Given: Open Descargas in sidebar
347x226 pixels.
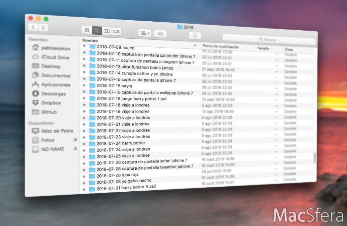Looking at the screenshot, I should click(49, 94).
